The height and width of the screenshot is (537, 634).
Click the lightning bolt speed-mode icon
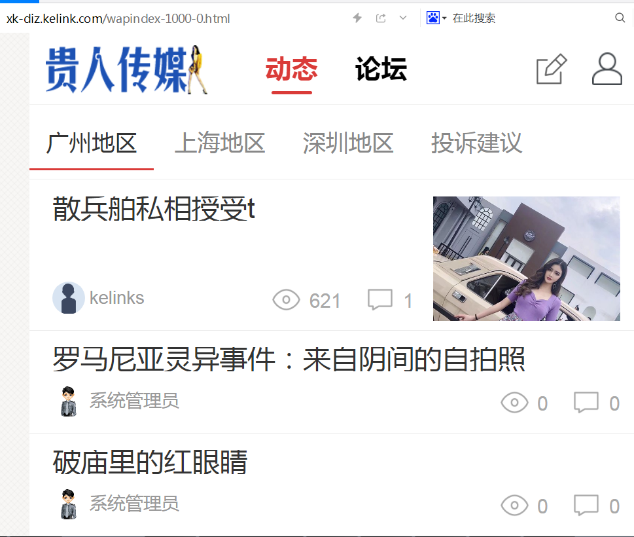pyautogui.click(x=357, y=18)
